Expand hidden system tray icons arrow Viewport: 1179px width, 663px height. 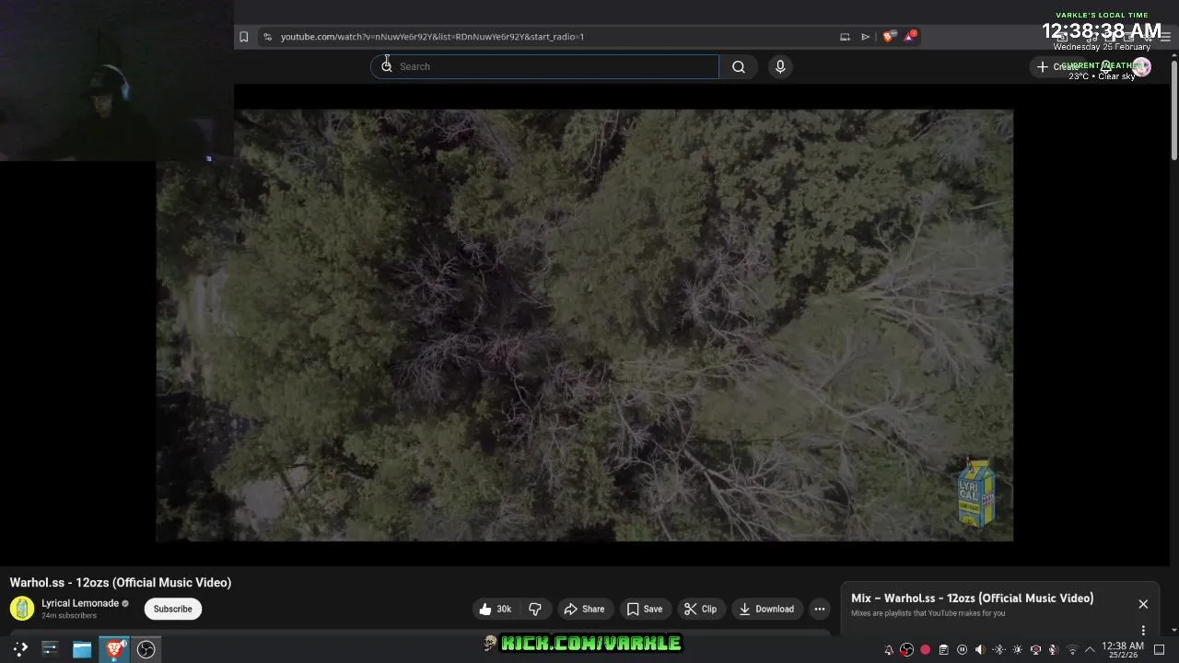[x=1090, y=650]
